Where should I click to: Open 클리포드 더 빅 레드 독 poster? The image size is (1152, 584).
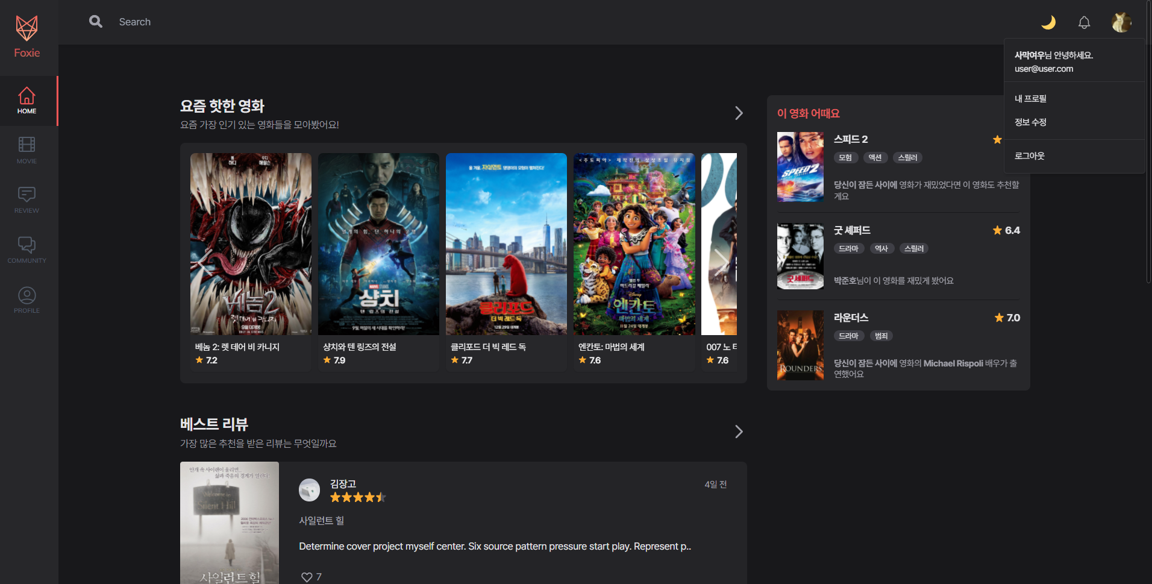tap(506, 244)
